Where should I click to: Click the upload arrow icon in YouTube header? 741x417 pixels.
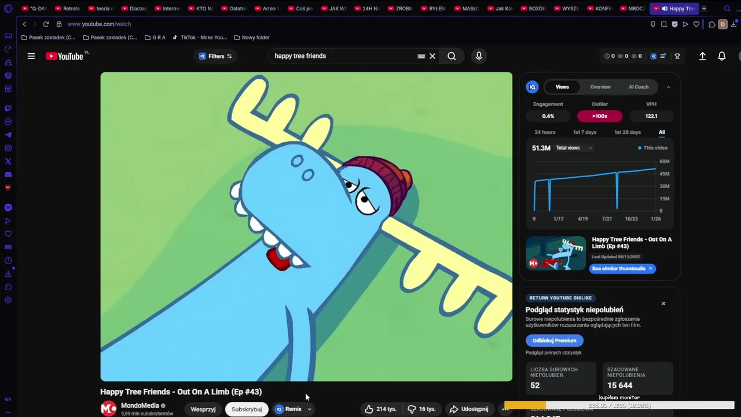[x=702, y=56]
